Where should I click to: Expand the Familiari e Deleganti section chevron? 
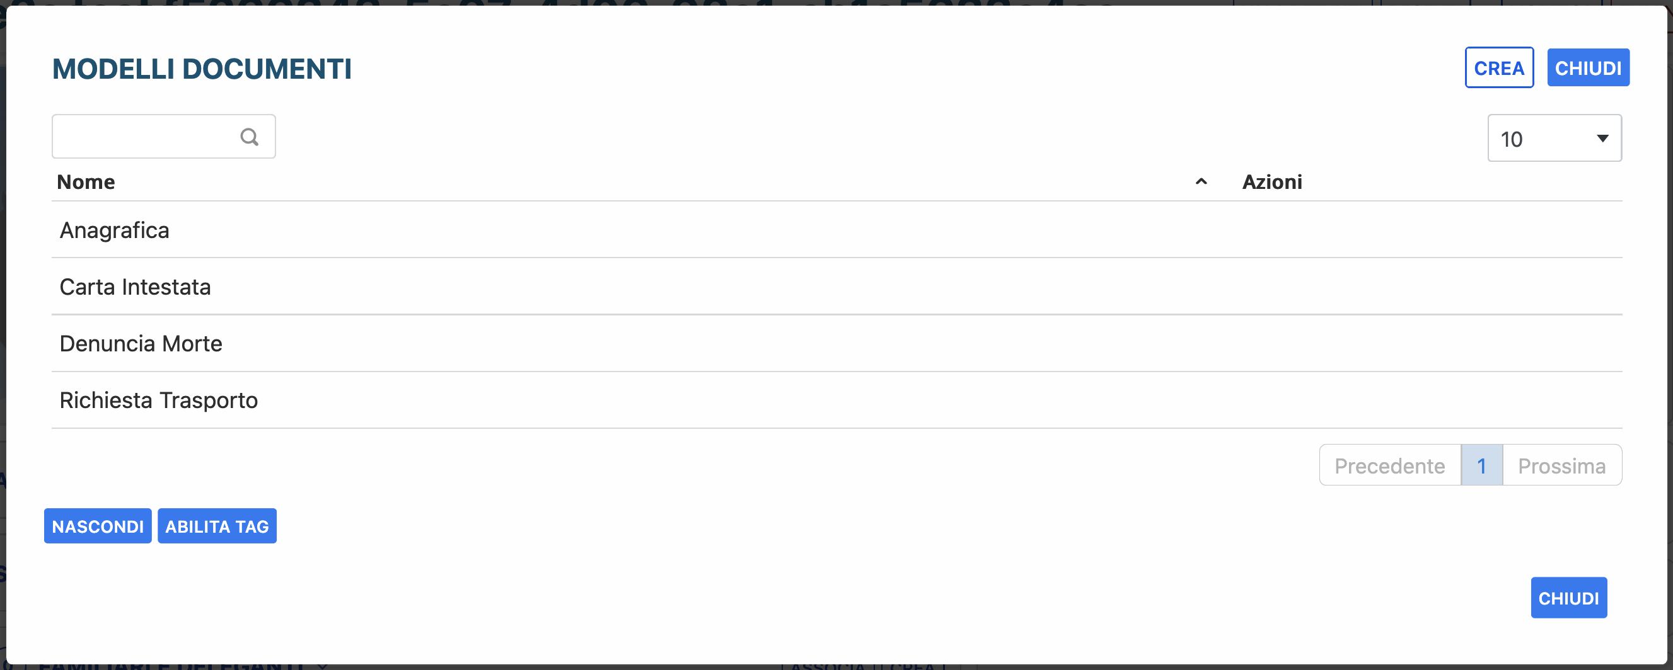(x=323, y=666)
